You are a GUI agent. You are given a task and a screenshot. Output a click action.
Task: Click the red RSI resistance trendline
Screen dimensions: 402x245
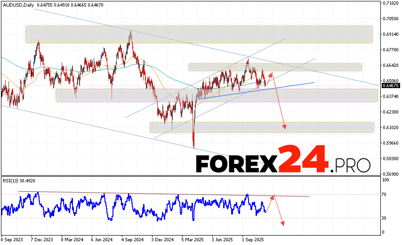[165, 194]
